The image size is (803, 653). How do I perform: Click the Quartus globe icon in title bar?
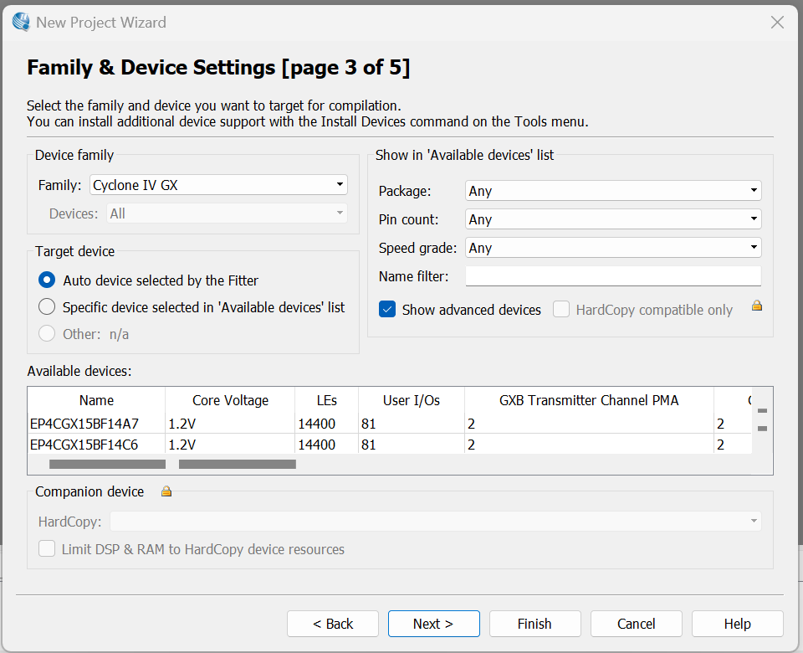21,22
